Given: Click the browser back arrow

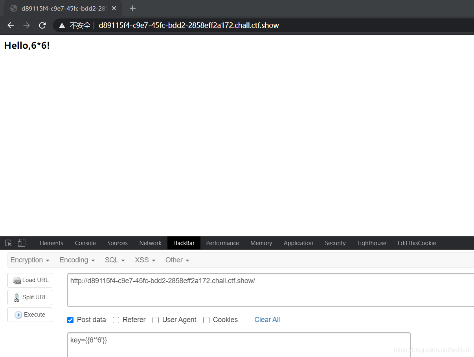Looking at the screenshot, I should (x=10, y=25).
